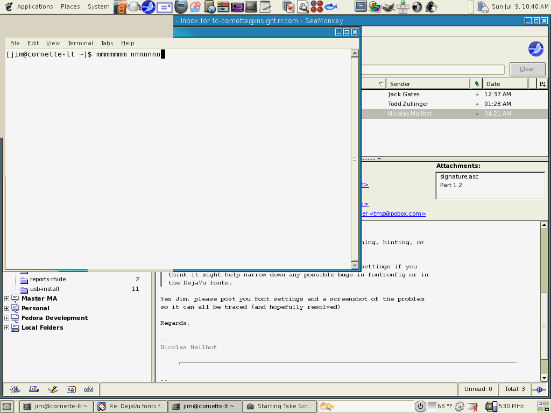Open the column picker in message list
The height and width of the screenshot is (413, 551).
pos(542,83)
